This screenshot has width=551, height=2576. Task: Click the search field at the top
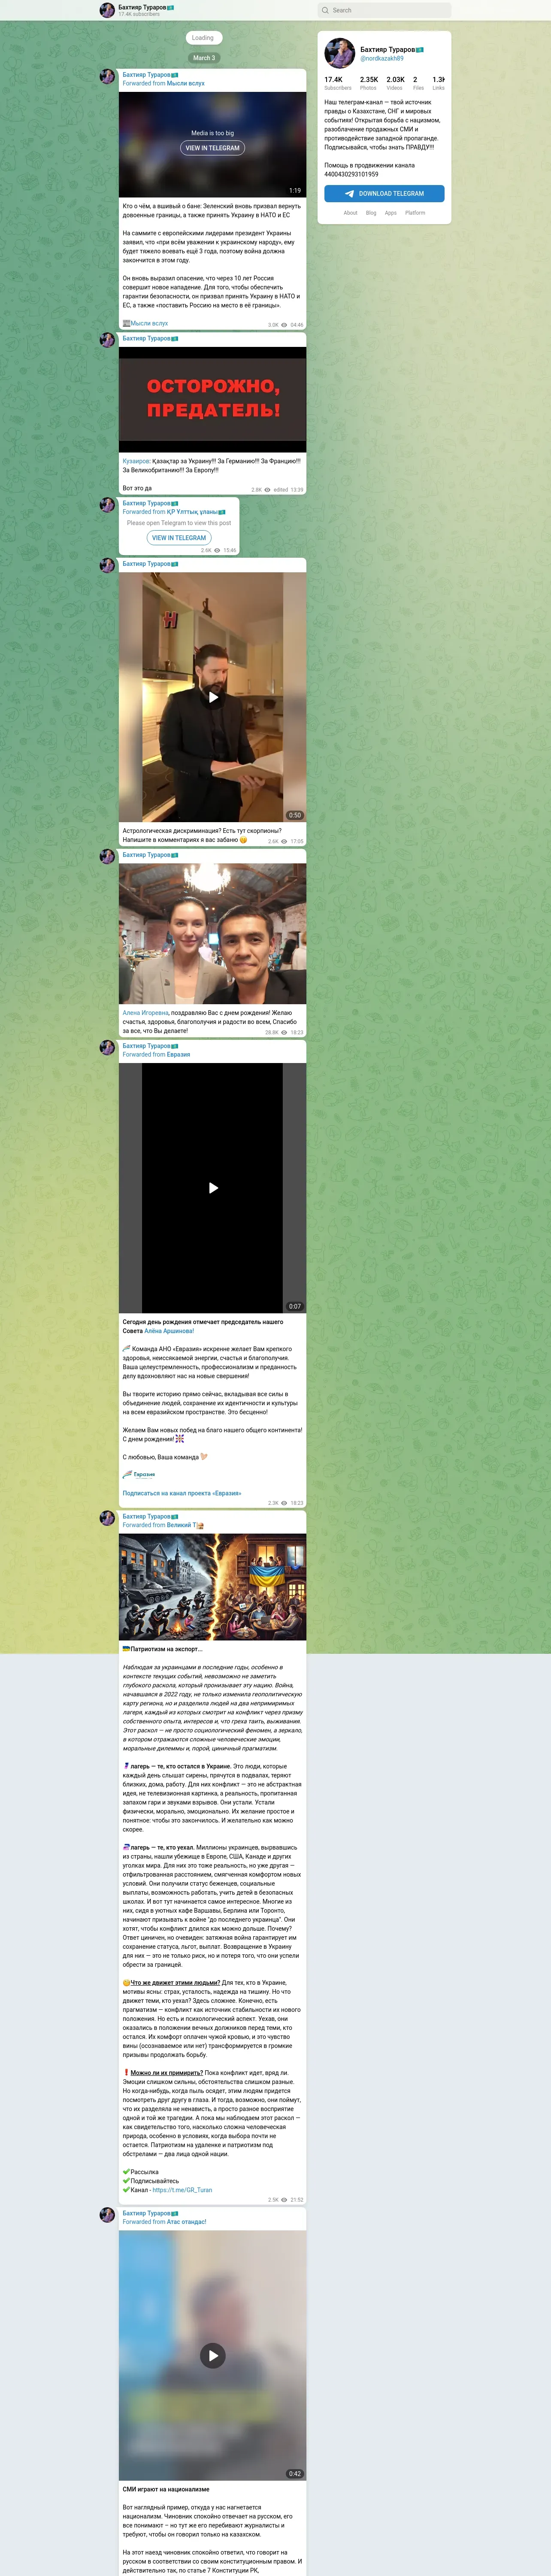coord(384,10)
